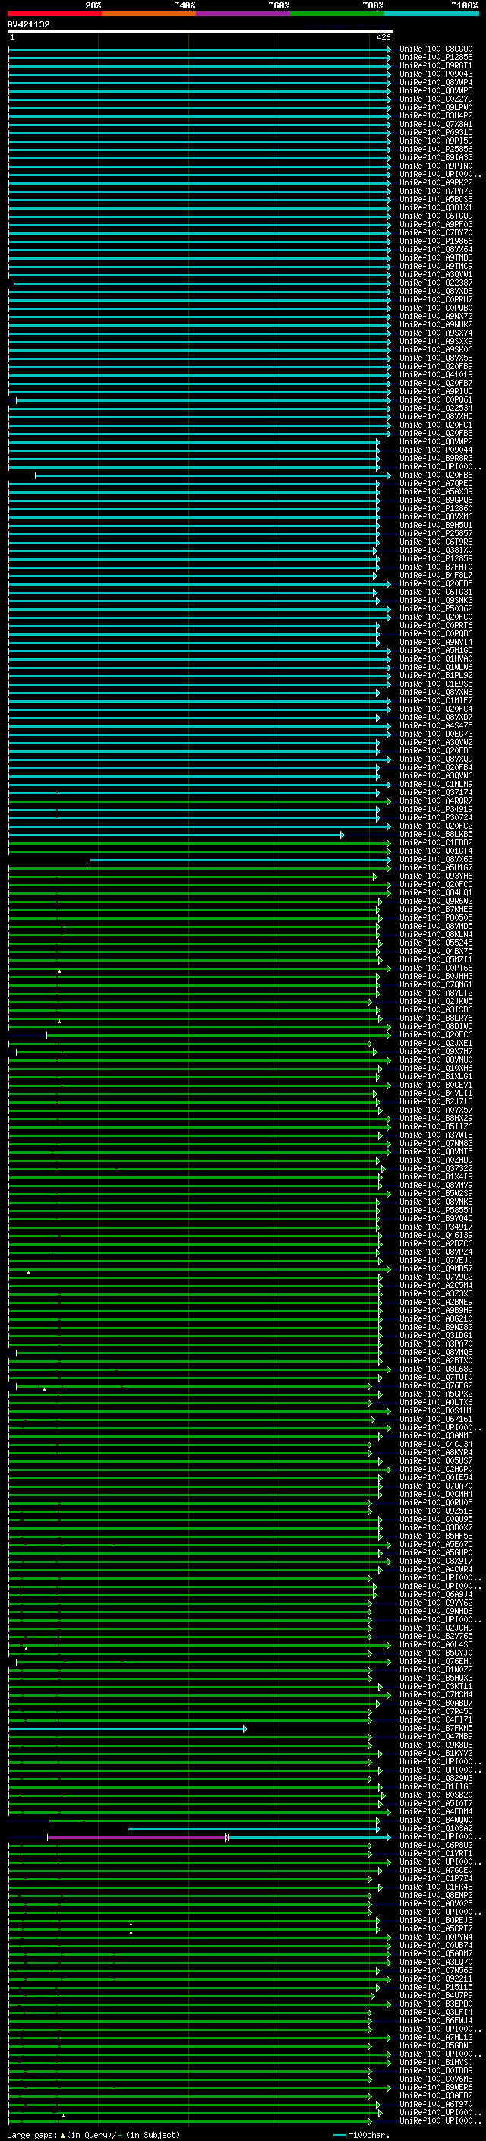Select UniRef100_P25856 label
The width and height of the screenshot is (486, 2141).
[436, 149]
